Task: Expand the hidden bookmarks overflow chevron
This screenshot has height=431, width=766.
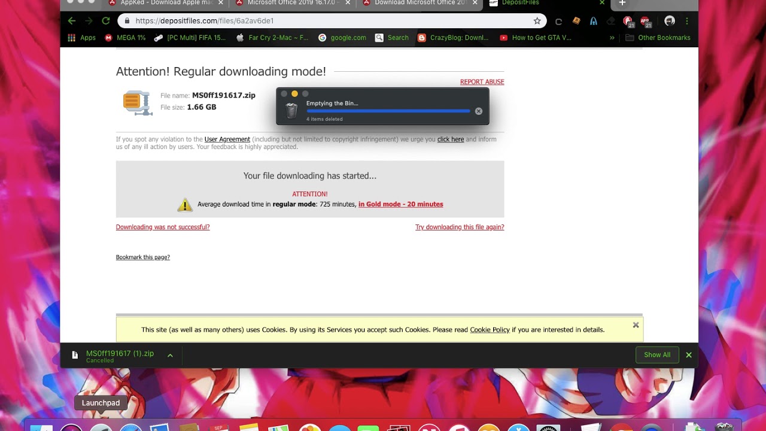Action: click(x=612, y=38)
